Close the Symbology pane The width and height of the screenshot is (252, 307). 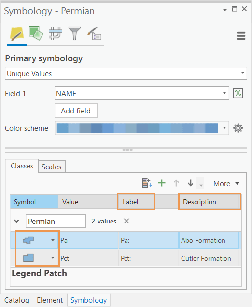pos(244,9)
